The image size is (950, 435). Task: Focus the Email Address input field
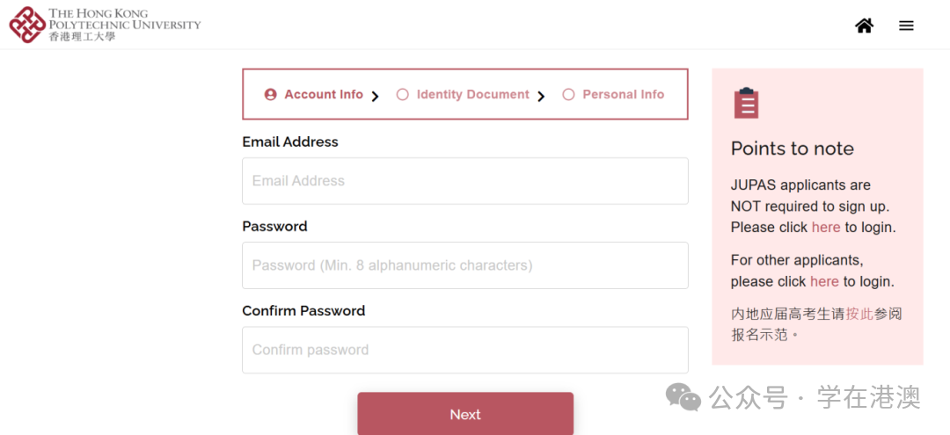464,181
